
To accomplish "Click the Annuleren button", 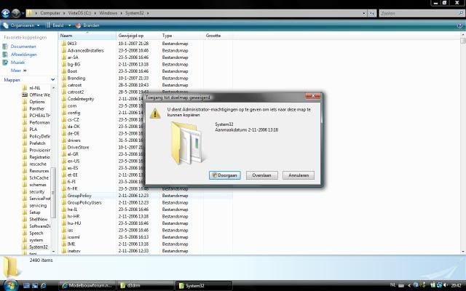I will (299, 175).
